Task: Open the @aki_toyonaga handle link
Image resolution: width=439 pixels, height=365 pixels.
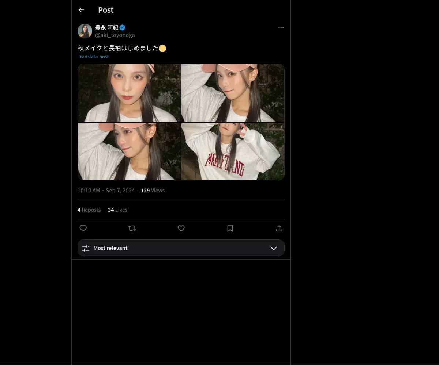Action: (115, 35)
